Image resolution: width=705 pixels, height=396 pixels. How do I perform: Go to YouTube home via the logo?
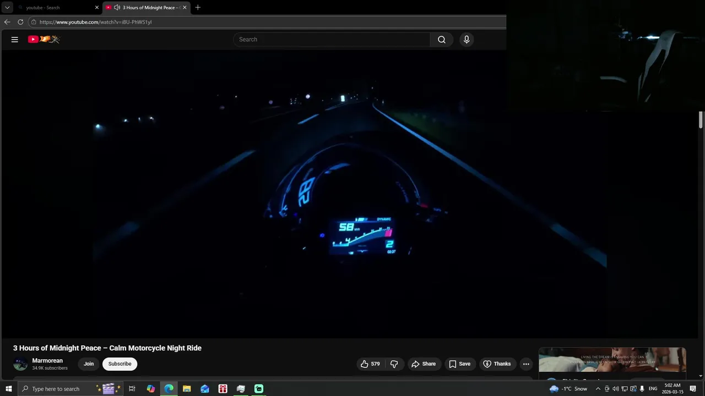[x=44, y=40]
